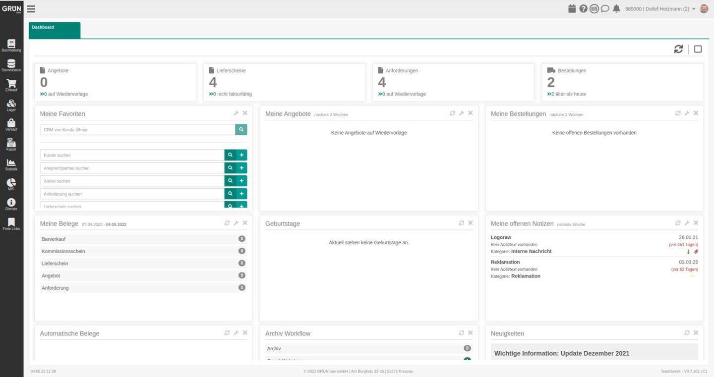The height and width of the screenshot is (377, 714).
Task: Open the MIS pie chart icon
Action: coord(11,184)
